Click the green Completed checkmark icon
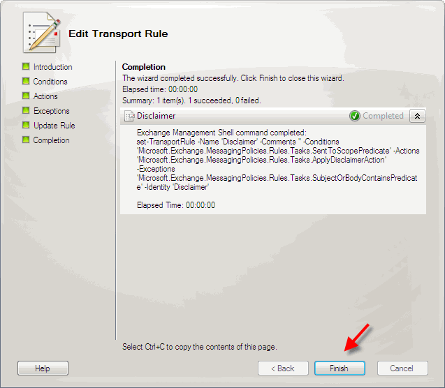Screen dimensions: 445x388 click(x=354, y=116)
